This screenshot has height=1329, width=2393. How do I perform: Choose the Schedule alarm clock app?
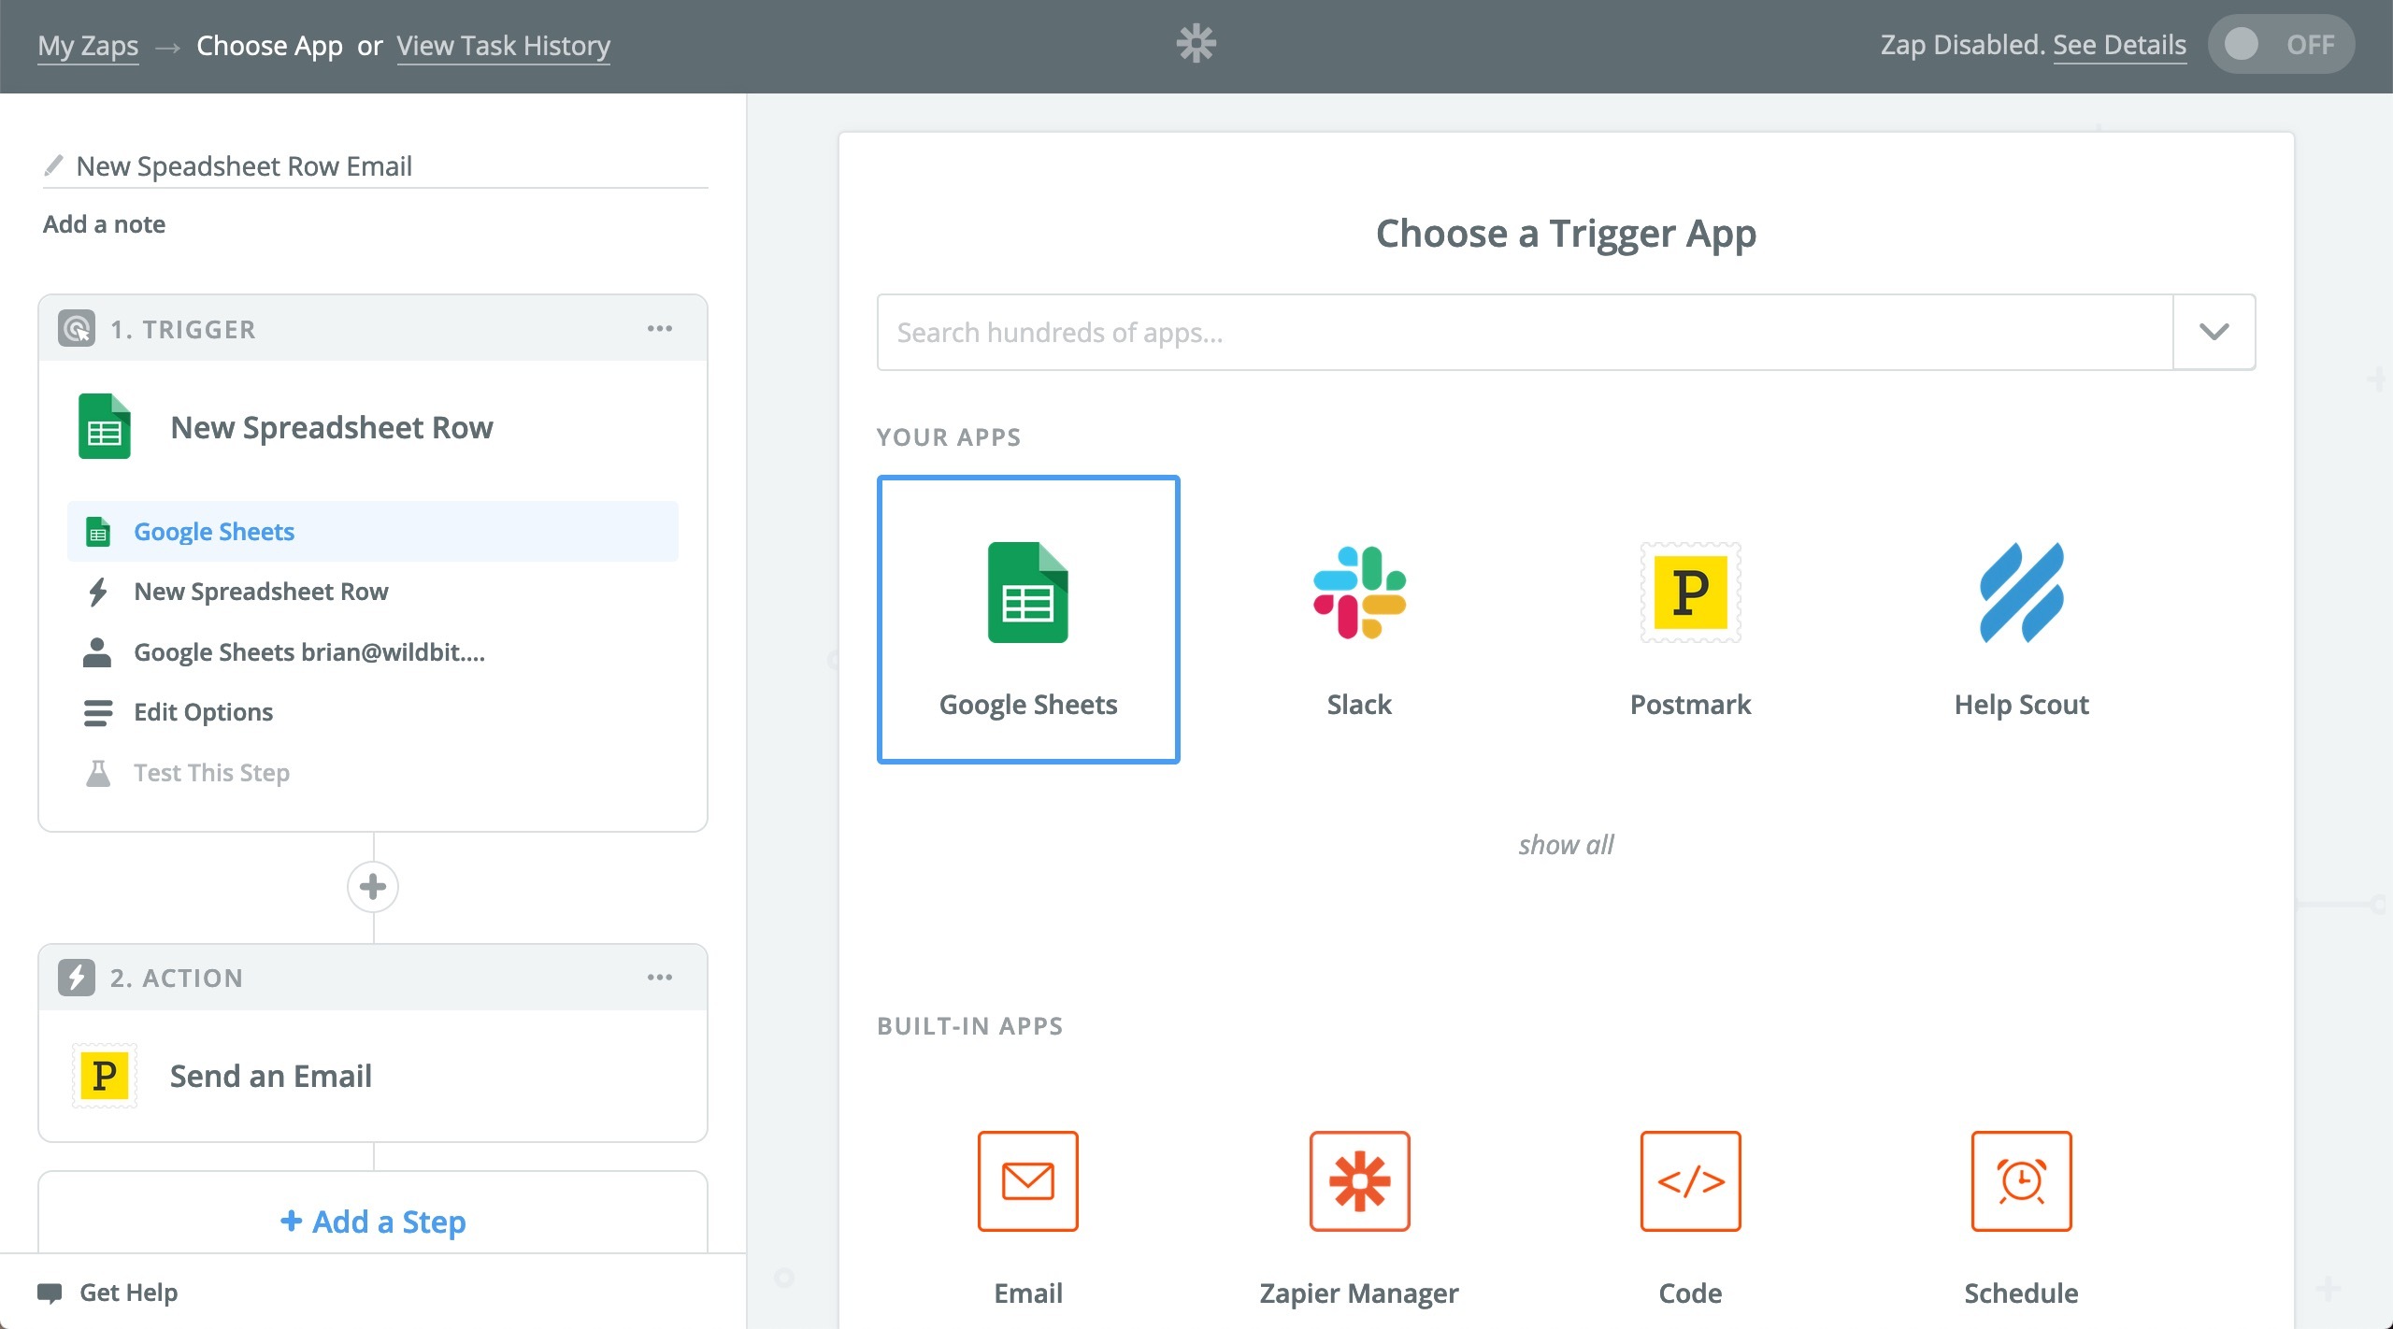click(2021, 1181)
